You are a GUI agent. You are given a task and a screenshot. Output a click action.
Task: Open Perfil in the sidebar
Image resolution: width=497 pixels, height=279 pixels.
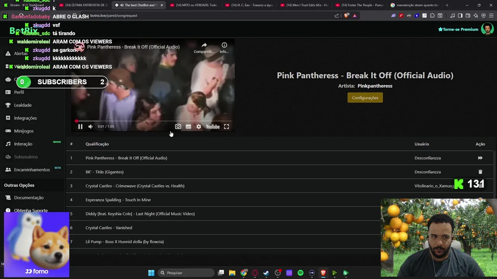[19, 92]
